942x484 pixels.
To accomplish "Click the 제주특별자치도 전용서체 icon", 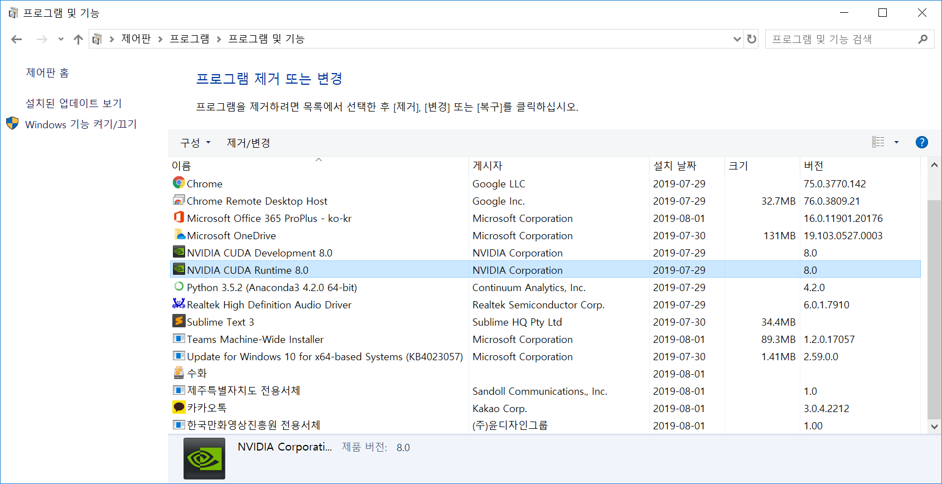I will 178,390.
